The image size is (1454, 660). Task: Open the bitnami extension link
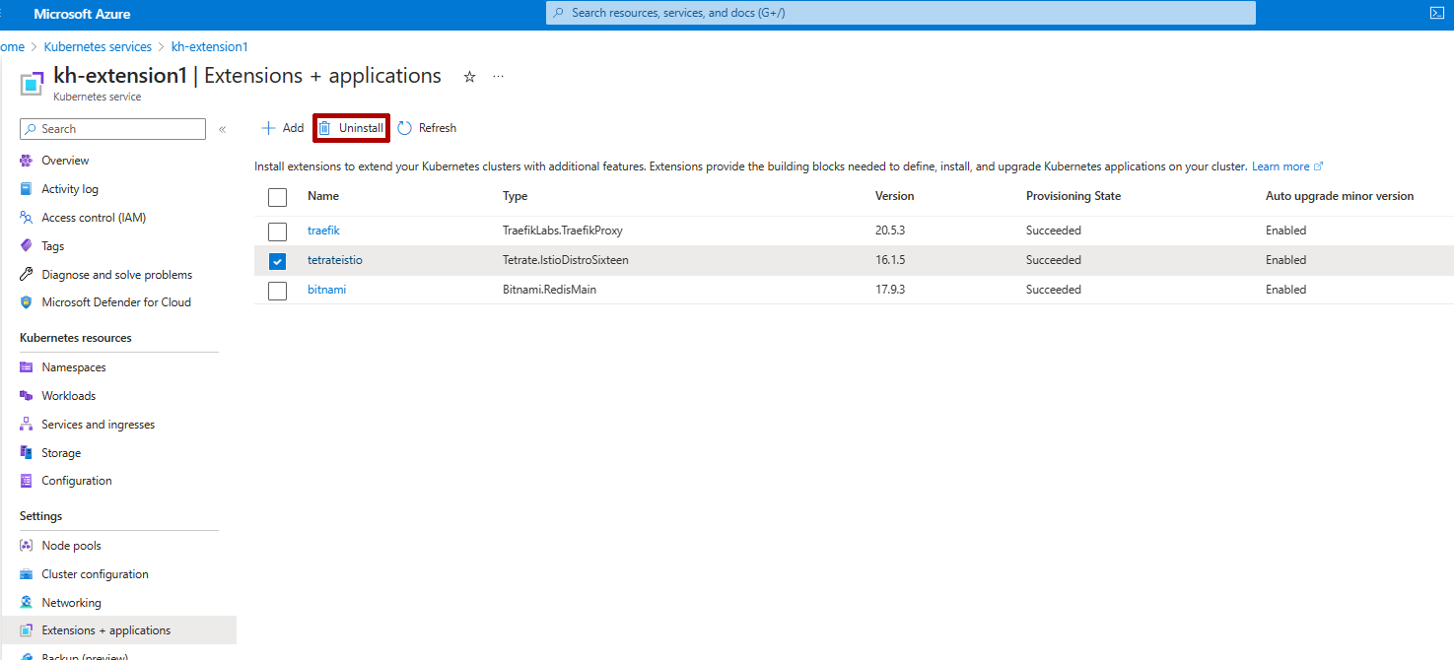(326, 290)
